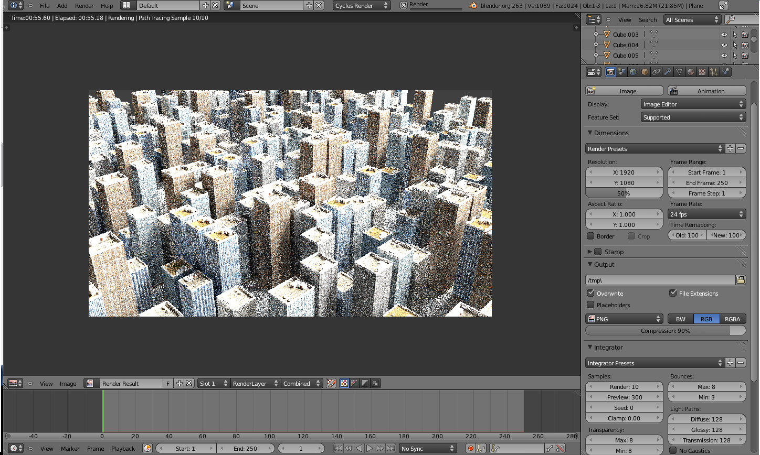Open the Object properties cube icon
The height and width of the screenshot is (455, 760).
pyautogui.click(x=645, y=72)
